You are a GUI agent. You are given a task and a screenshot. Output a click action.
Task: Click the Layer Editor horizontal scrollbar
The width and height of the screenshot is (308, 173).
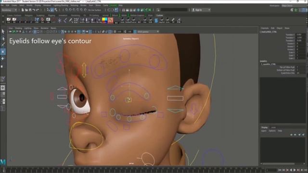pos(278,163)
